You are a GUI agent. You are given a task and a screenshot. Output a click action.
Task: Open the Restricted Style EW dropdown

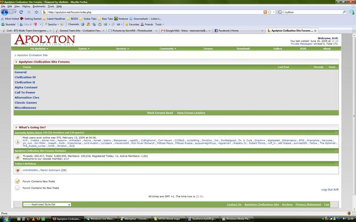[47, 205]
